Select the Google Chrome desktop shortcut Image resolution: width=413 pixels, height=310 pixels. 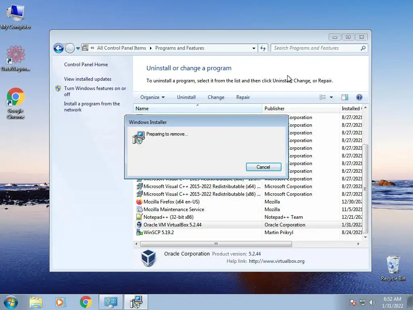[x=16, y=103]
